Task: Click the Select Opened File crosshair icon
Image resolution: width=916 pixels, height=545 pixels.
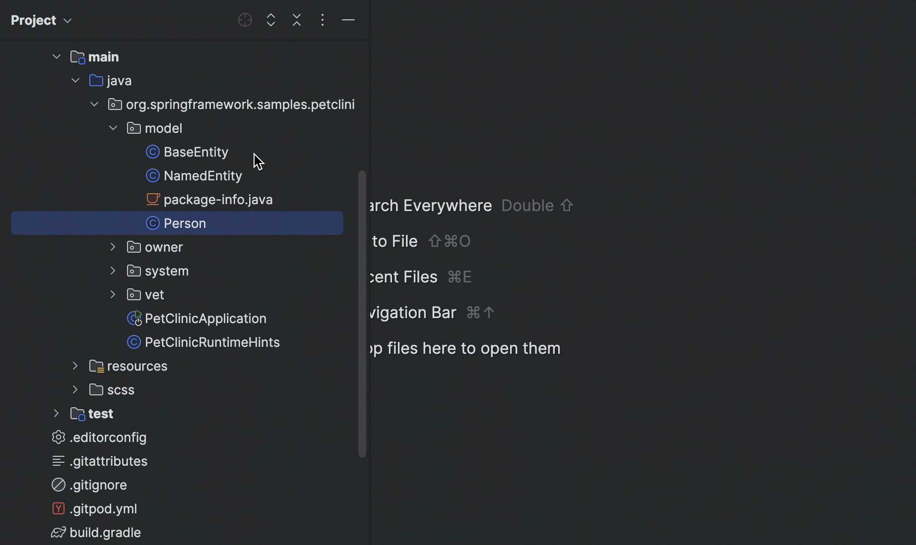Action: pyautogui.click(x=245, y=20)
